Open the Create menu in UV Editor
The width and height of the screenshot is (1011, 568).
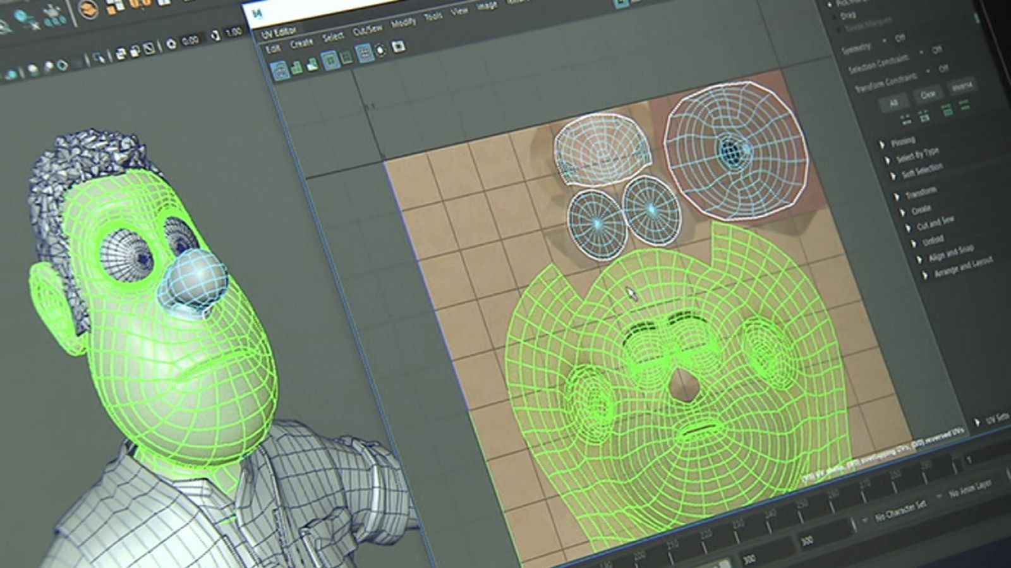[x=301, y=43]
